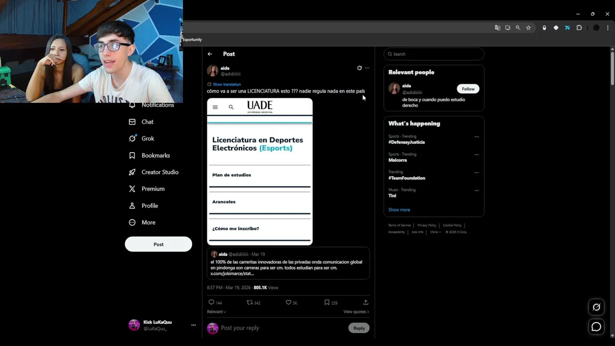Open Premium in the sidebar
The width and height of the screenshot is (615, 346).
click(147, 189)
